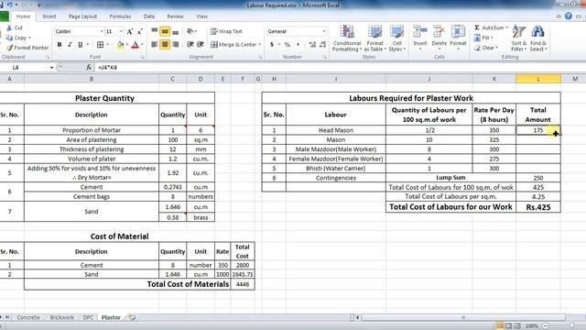586x330 pixels.
Task: Open Excel Help question mark
Action: 569,16
